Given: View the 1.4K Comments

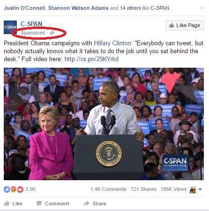Looking at the screenshot, I should tap(108, 189).
